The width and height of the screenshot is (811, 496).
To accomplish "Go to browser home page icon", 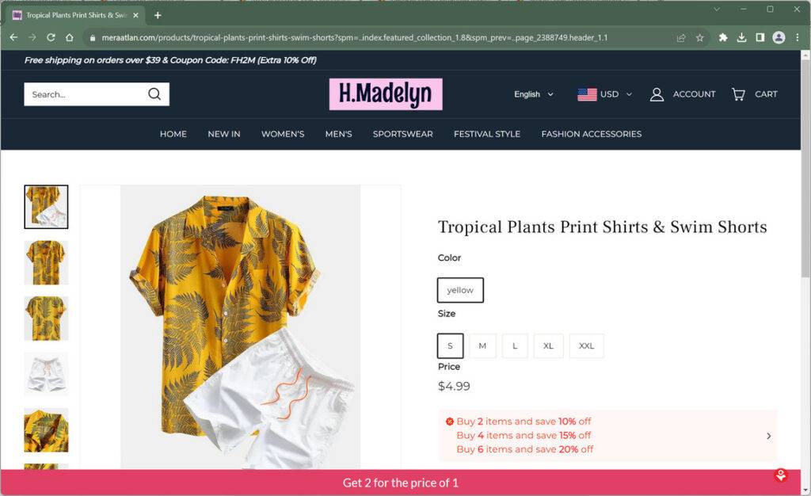I will (x=70, y=38).
